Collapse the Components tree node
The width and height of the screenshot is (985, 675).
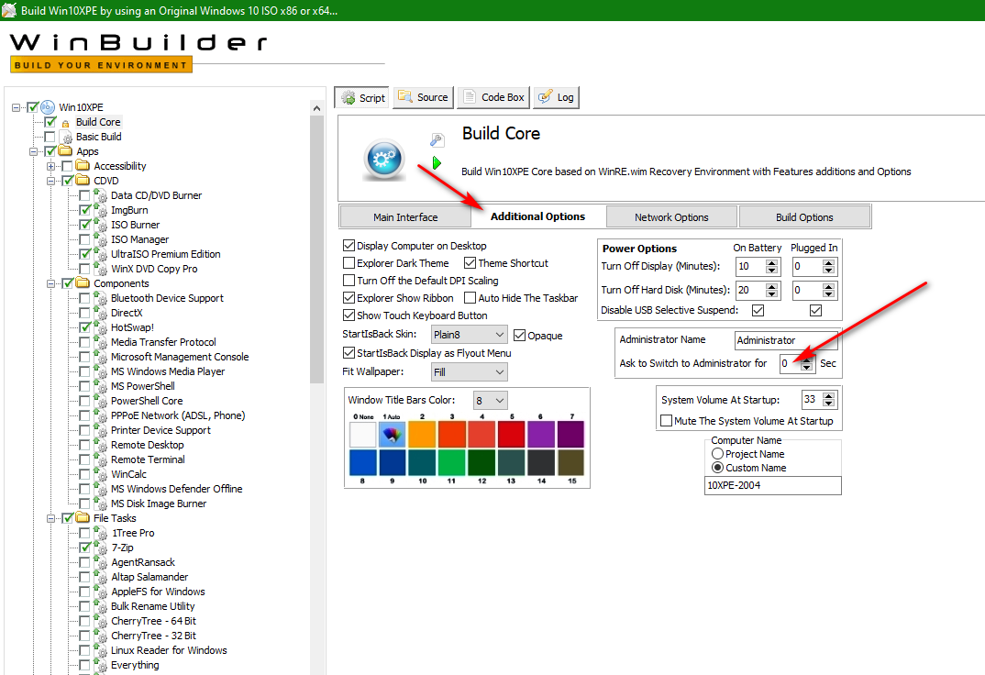50,283
